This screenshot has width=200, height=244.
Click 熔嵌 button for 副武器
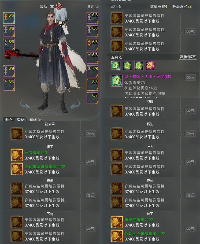[90, 134]
